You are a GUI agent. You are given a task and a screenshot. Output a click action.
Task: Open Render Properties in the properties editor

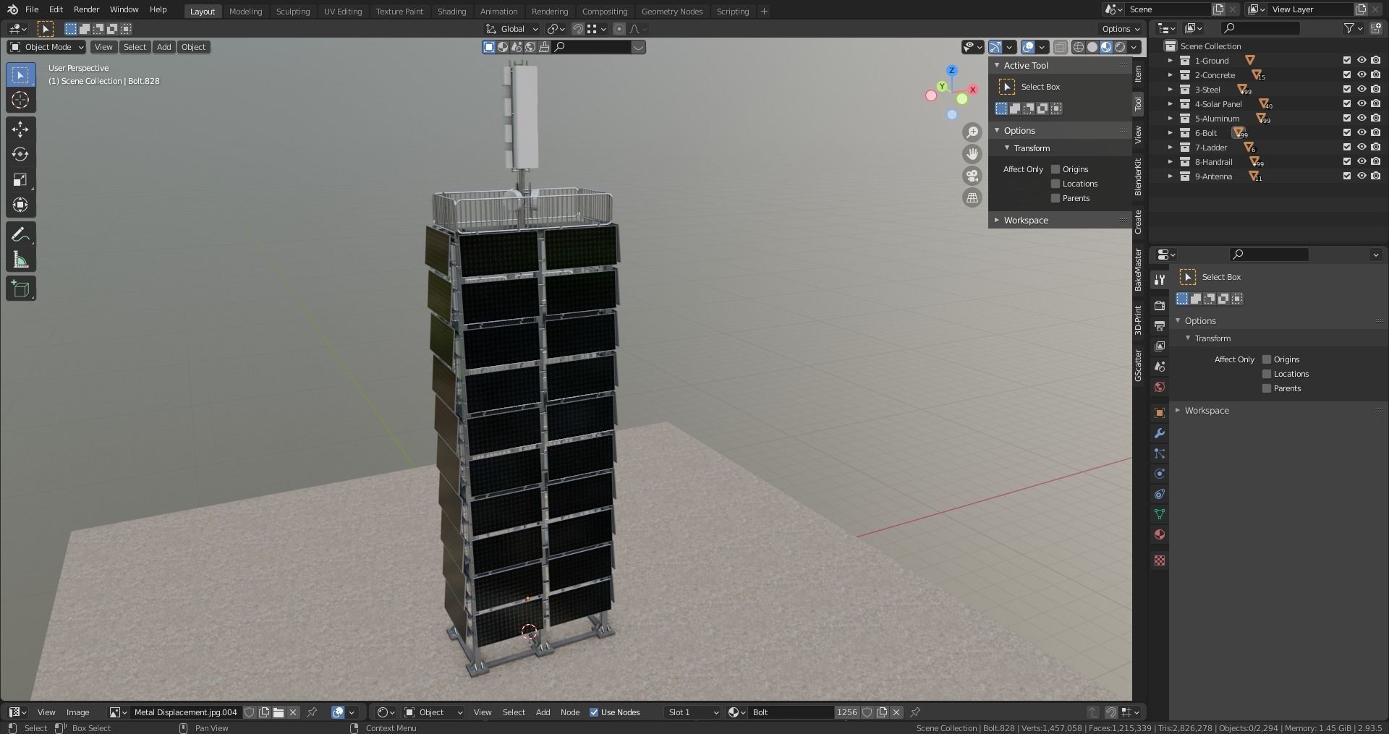pos(1160,305)
